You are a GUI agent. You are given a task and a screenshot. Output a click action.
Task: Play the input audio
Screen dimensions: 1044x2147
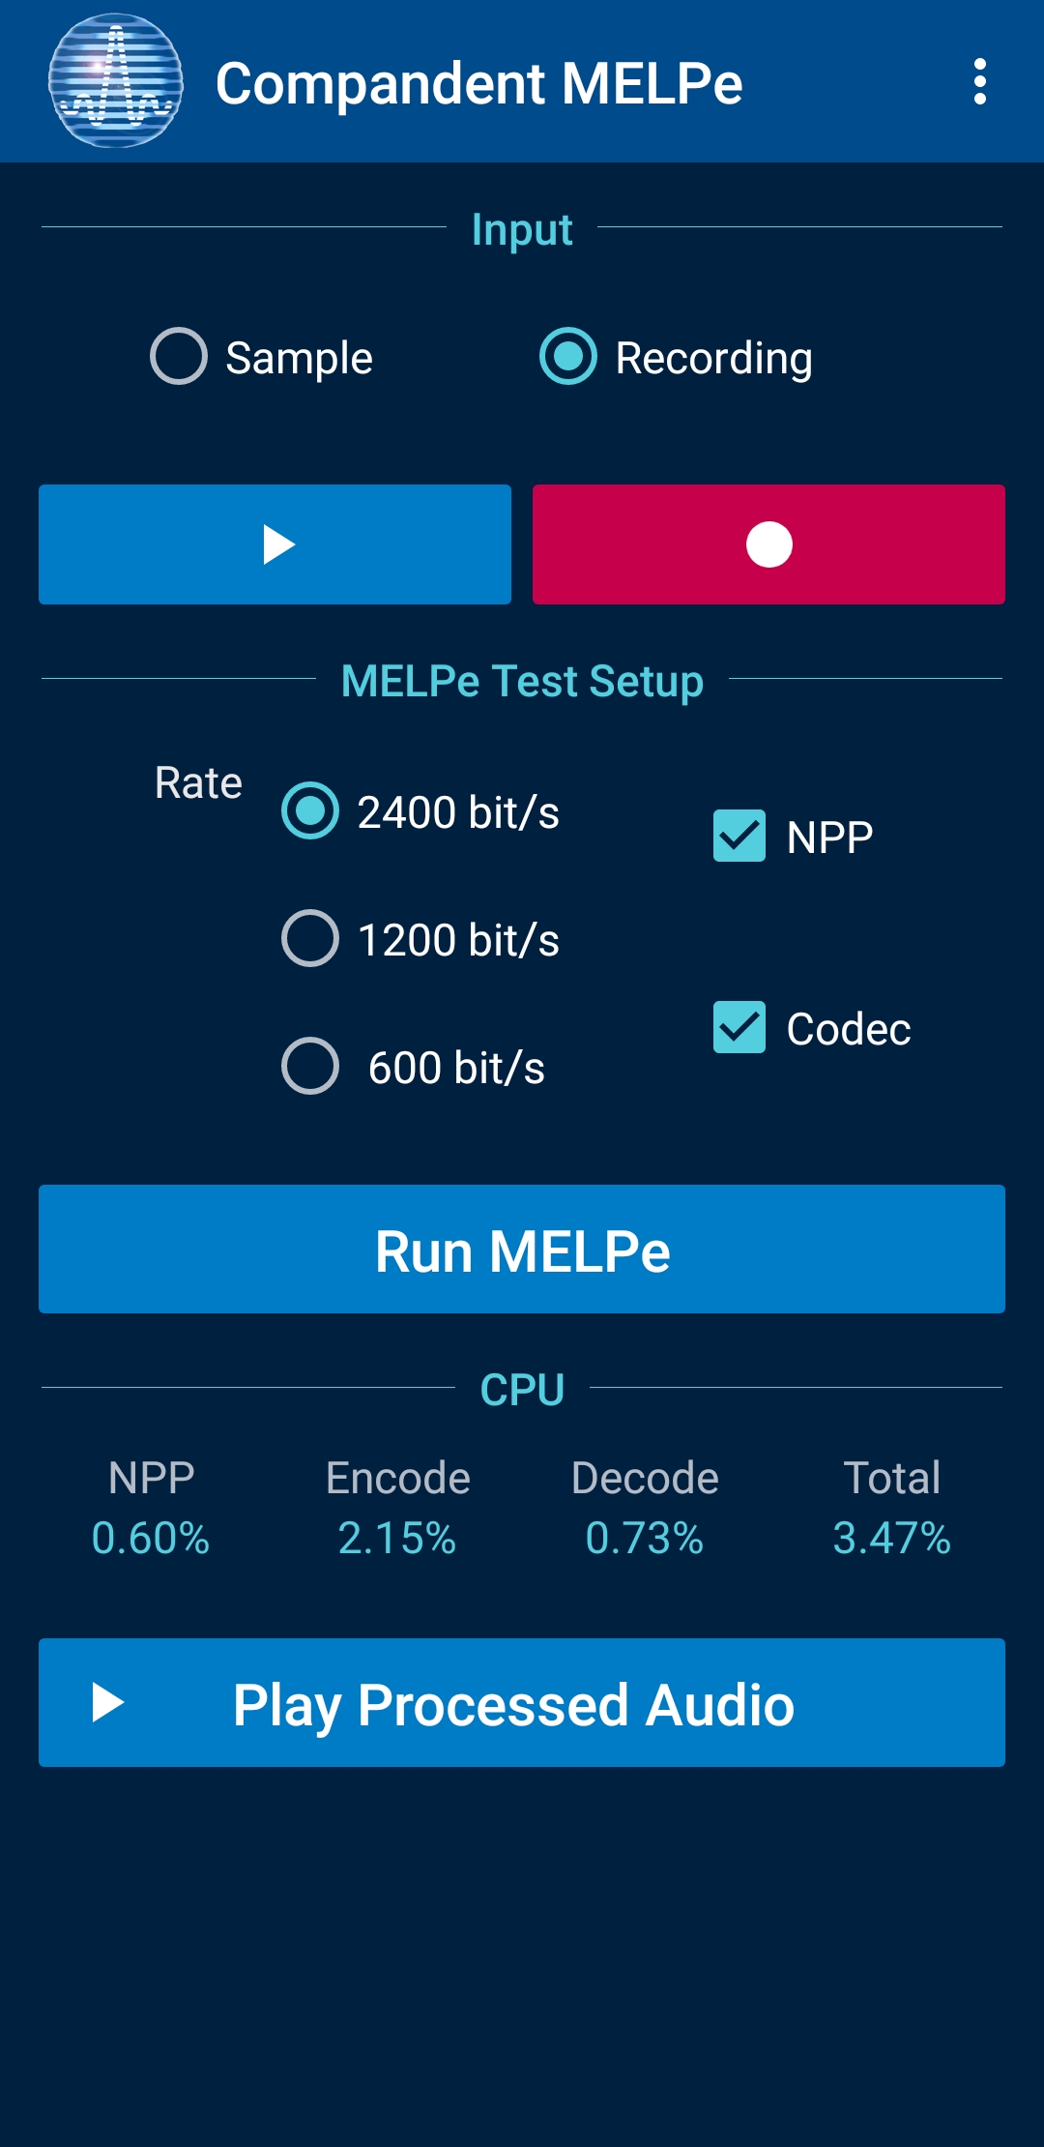click(275, 544)
